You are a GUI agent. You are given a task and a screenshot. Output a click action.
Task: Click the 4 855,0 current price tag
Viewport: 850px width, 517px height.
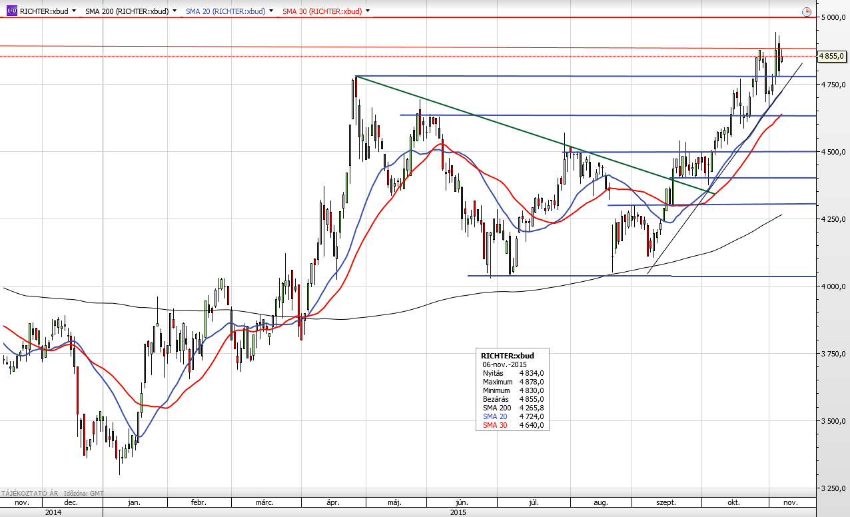coord(832,56)
